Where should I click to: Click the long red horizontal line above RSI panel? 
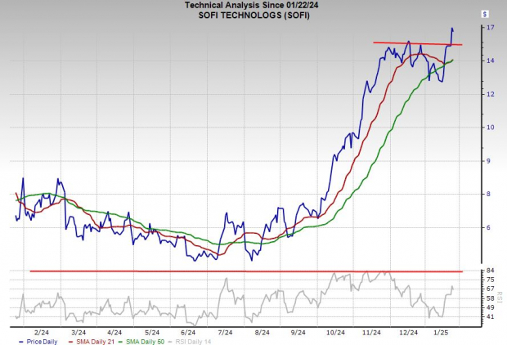[x=245, y=271]
